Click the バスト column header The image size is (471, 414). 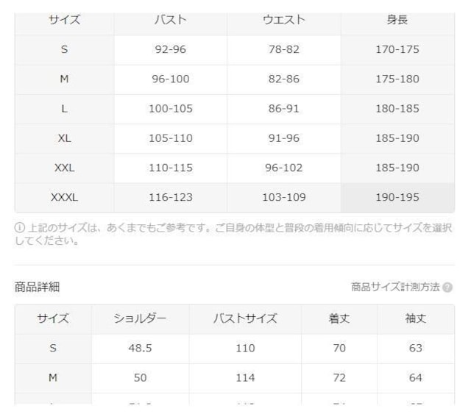pos(171,20)
